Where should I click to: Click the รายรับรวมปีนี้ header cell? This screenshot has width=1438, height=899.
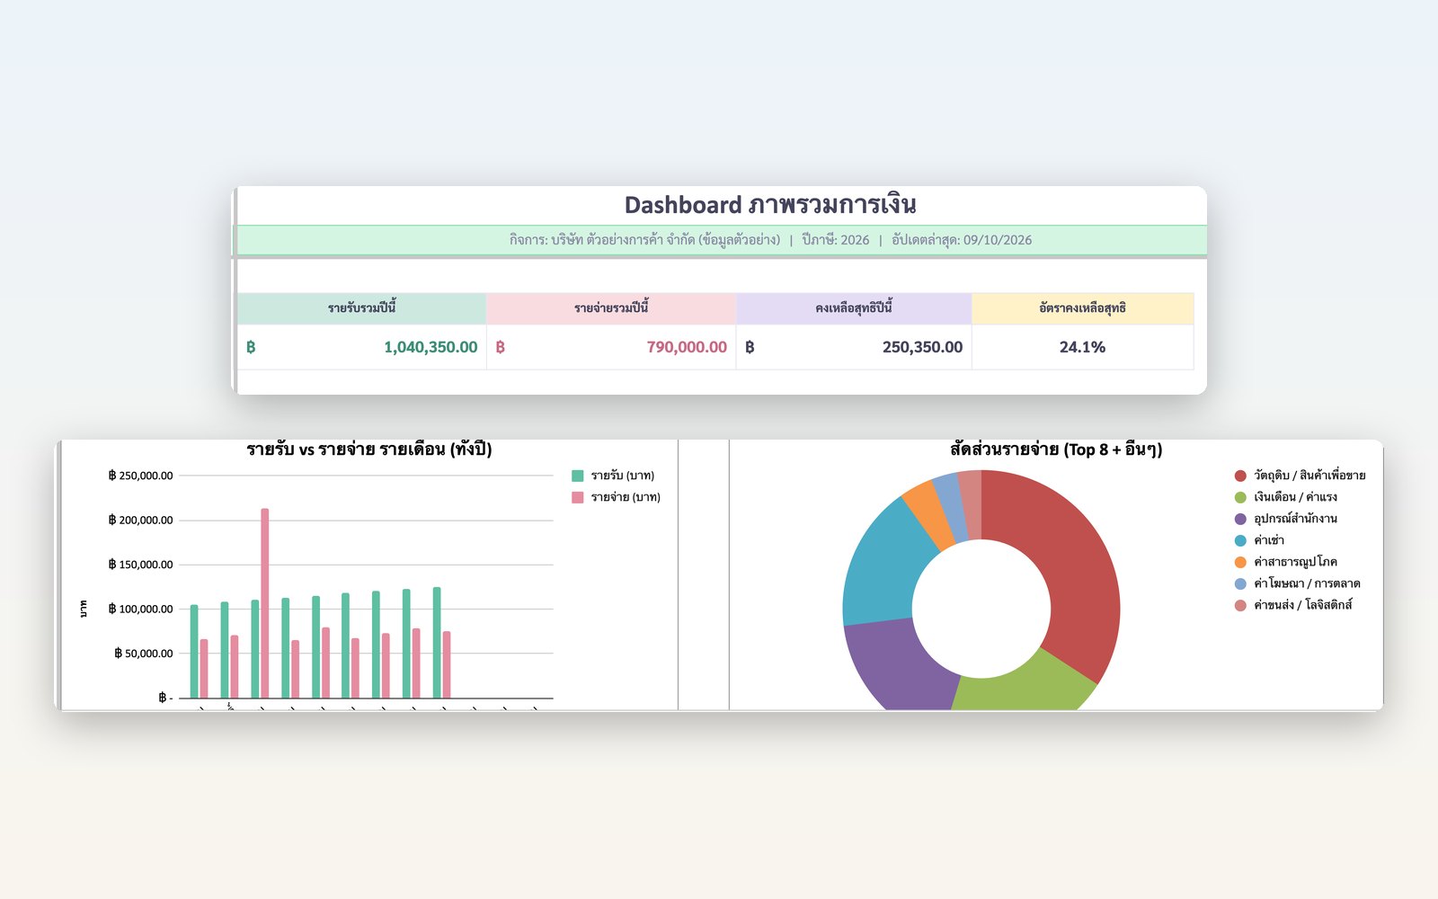click(361, 308)
